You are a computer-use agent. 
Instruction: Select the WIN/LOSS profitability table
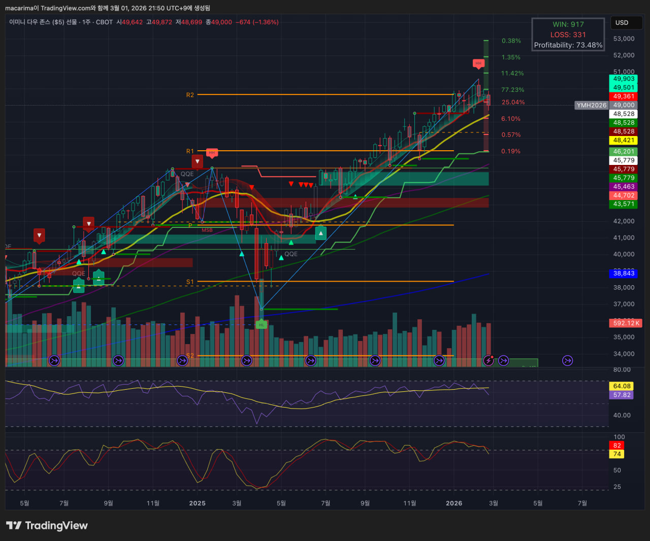pyautogui.click(x=568, y=35)
